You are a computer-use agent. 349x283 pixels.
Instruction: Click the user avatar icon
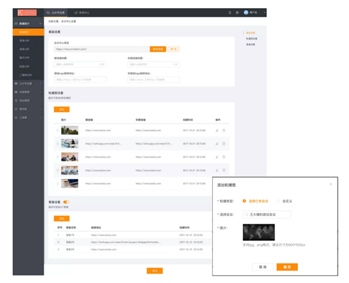pyautogui.click(x=246, y=13)
